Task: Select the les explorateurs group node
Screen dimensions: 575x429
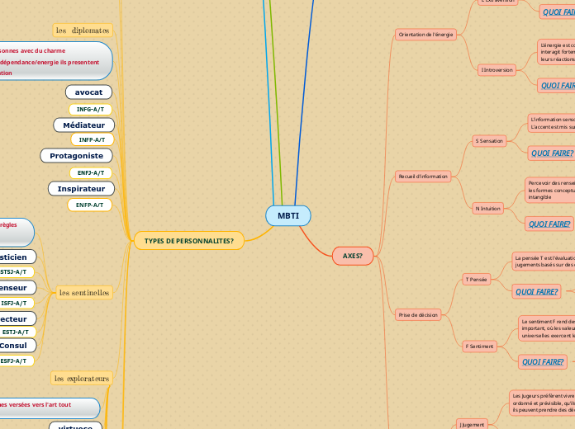Action: (82, 378)
